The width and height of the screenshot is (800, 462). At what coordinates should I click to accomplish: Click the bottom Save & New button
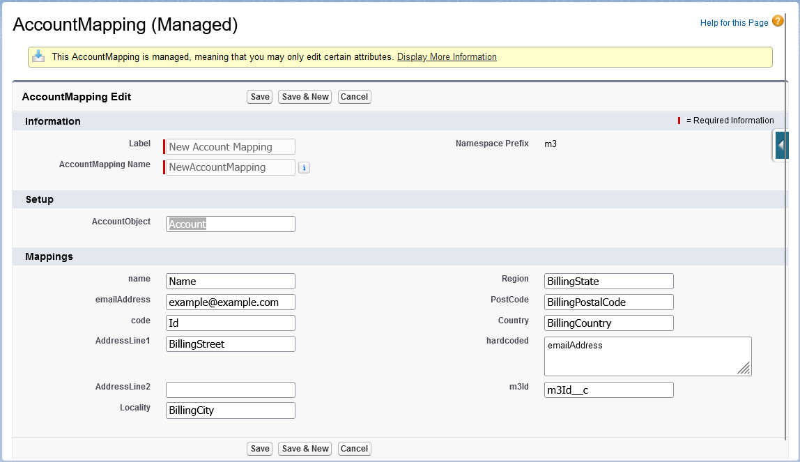coord(305,449)
